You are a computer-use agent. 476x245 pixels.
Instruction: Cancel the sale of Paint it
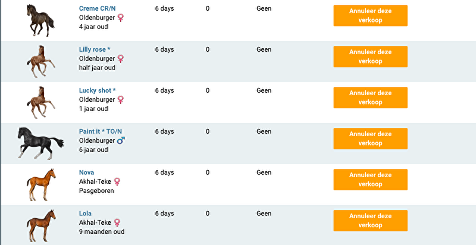pyautogui.click(x=370, y=139)
